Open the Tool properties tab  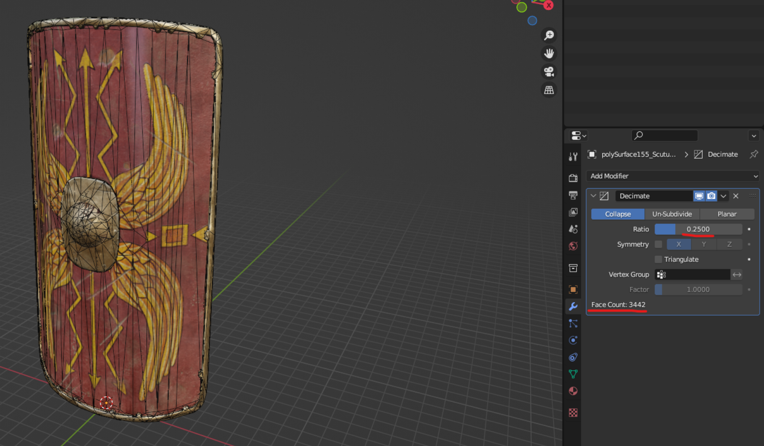pos(573,156)
